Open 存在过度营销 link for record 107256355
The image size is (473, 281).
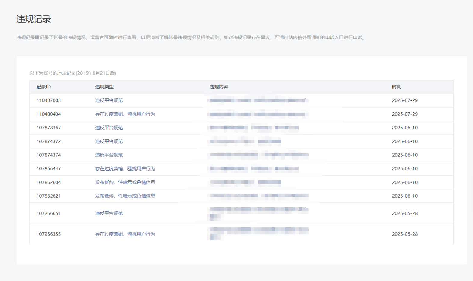pyautogui.click(x=125, y=234)
